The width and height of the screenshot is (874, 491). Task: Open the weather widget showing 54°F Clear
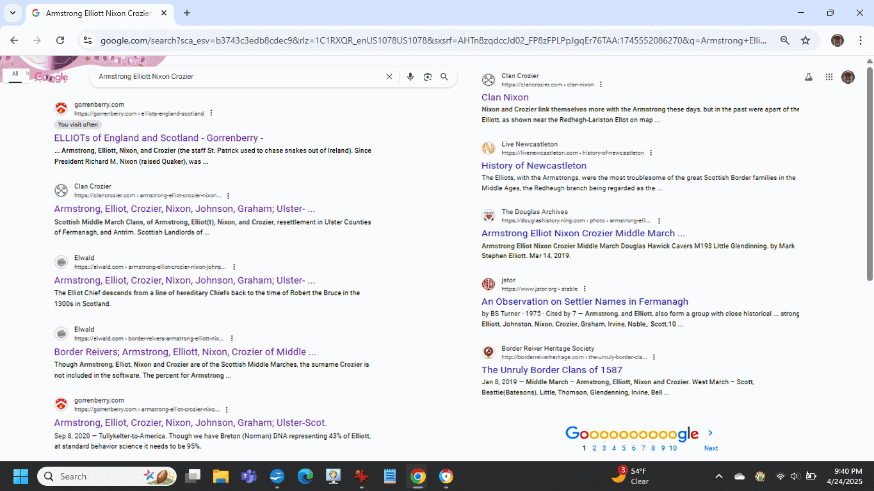click(631, 476)
